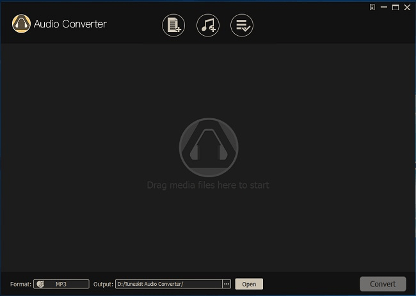Open the converted history list icon
This screenshot has width=416, height=296.
242,26
